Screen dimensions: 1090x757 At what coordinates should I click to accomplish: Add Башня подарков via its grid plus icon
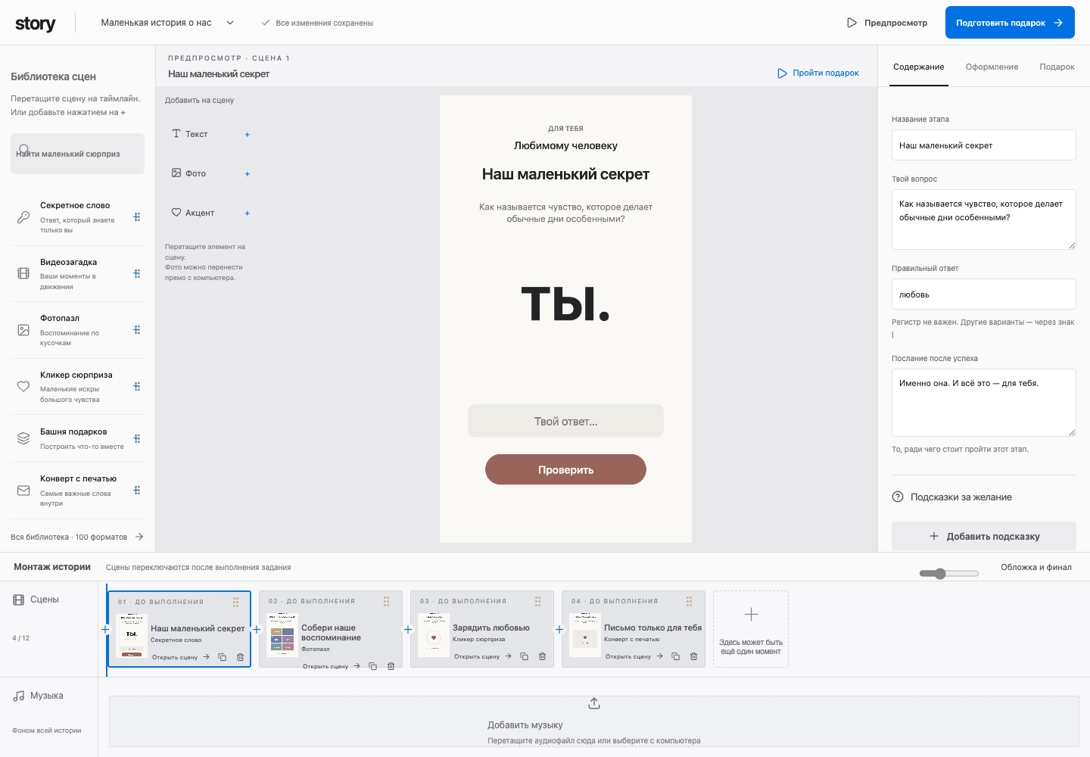[137, 438]
